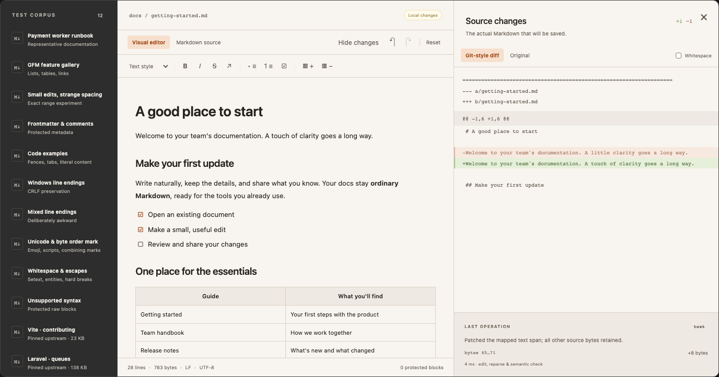Insert a task checklist from the toolbar
The width and height of the screenshot is (719, 377).
[x=284, y=66]
